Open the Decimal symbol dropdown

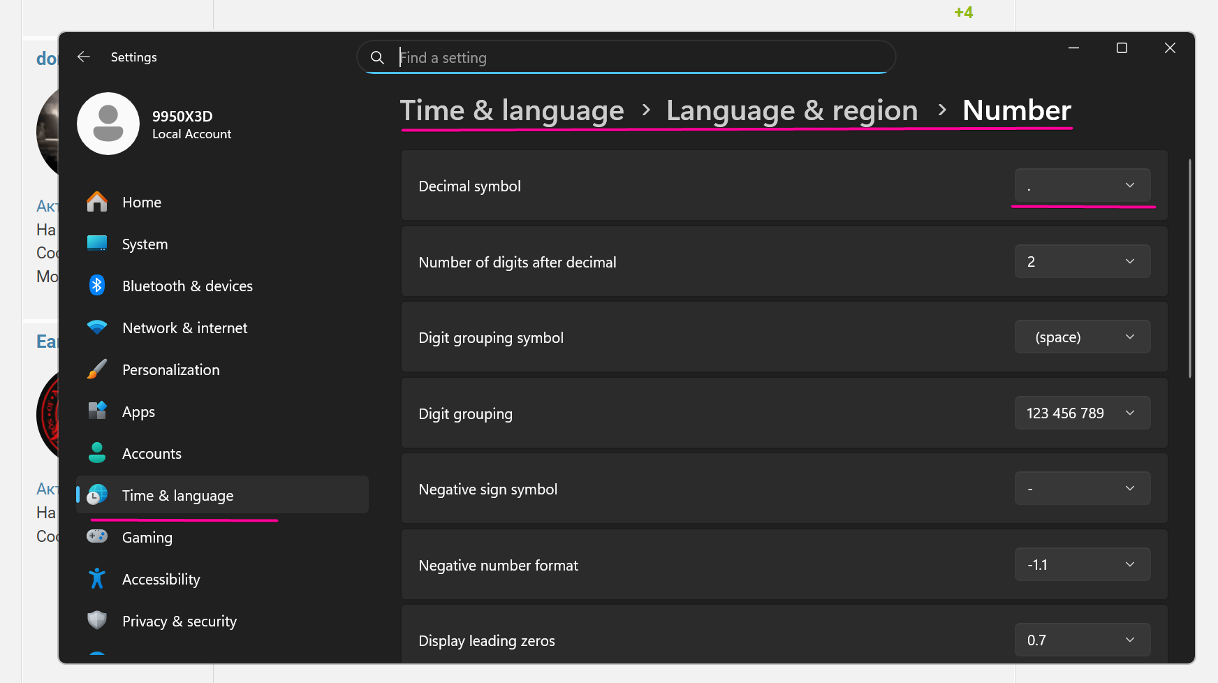(x=1082, y=185)
